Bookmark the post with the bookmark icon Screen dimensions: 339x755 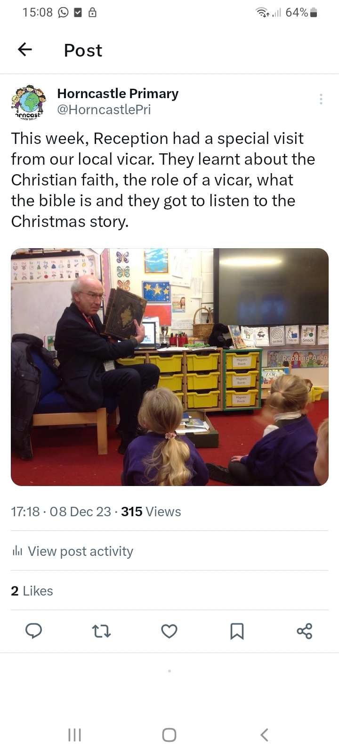(237, 631)
